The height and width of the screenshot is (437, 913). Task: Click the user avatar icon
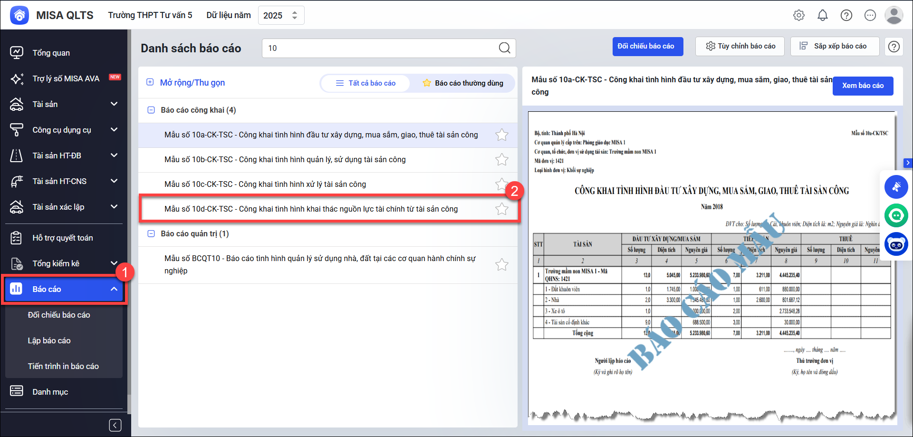tap(894, 15)
